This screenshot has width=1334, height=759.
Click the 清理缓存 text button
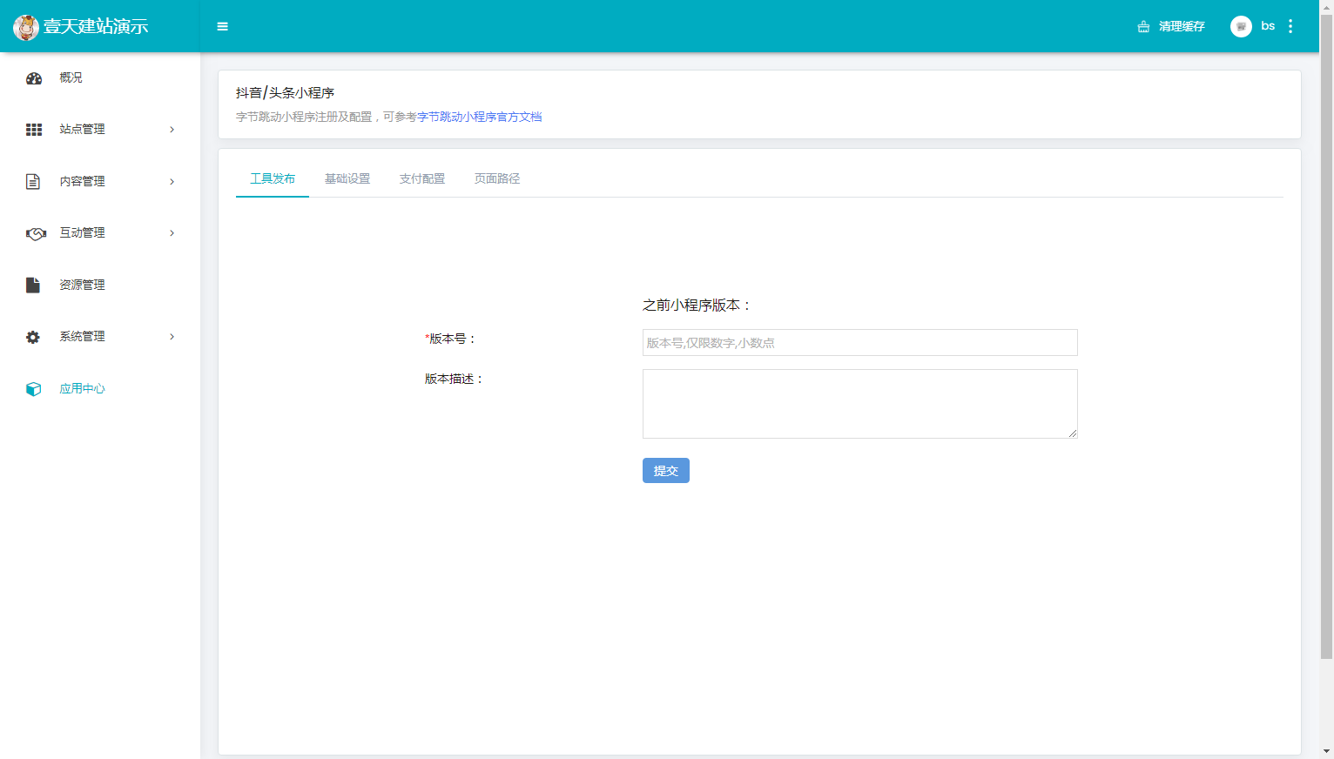(x=1182, y=26)
